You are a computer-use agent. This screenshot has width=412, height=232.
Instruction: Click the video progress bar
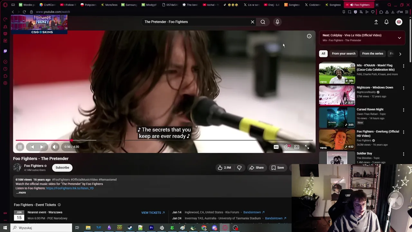[x=164, y=140]
